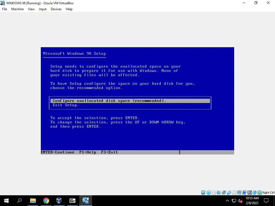Expand the hidden system tray icons chevron
The height and width of the screenshot is (206, 275).
[x=227, y=201]
